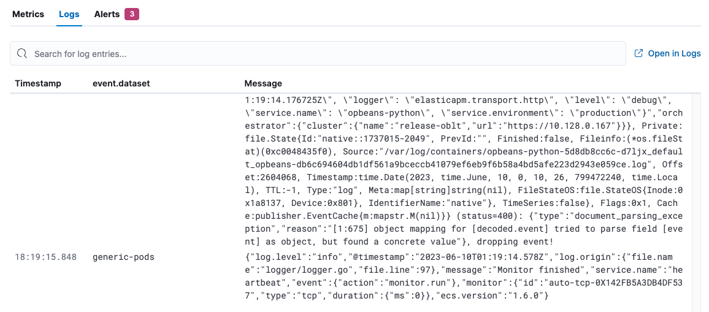The height and width of the screenshot is (312, 709).
Task: Open the Alerts tab
Action: point(107,14)
